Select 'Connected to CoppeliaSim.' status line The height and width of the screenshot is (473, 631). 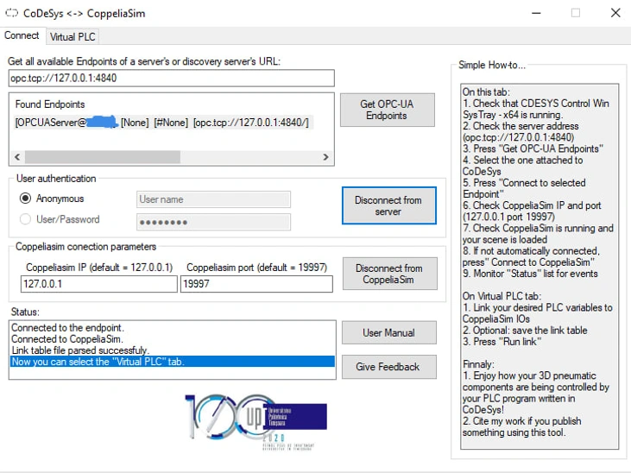tap(173, 338)
